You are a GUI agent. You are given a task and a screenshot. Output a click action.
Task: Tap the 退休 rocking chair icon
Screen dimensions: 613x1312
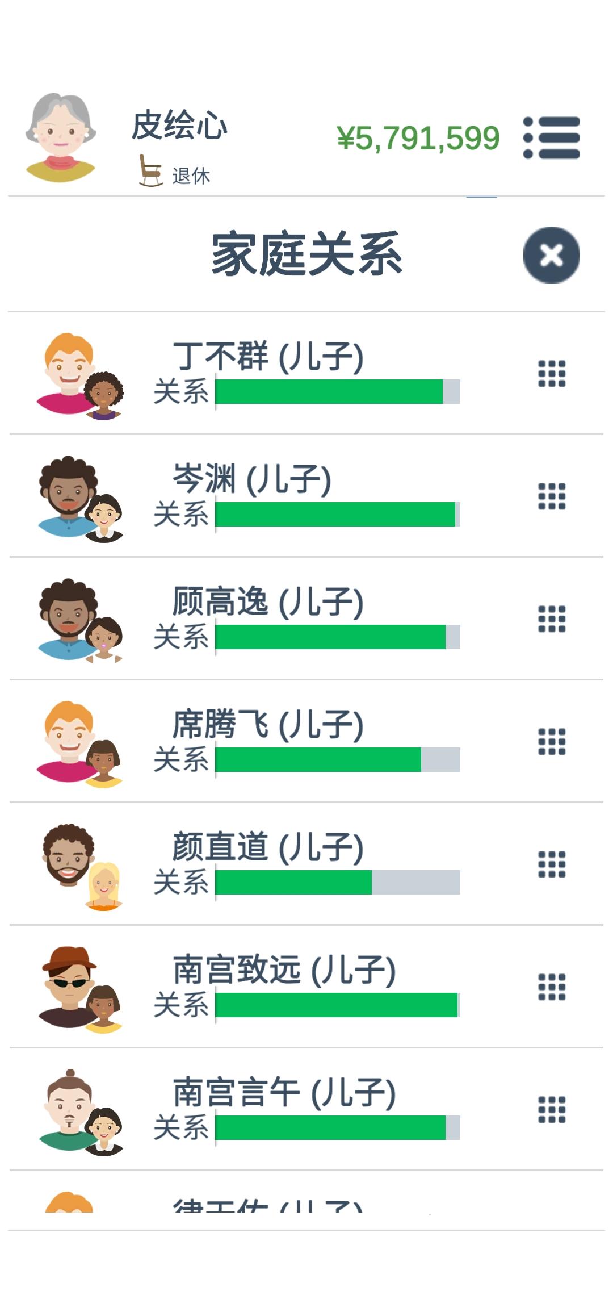click(x=150, y=170)
